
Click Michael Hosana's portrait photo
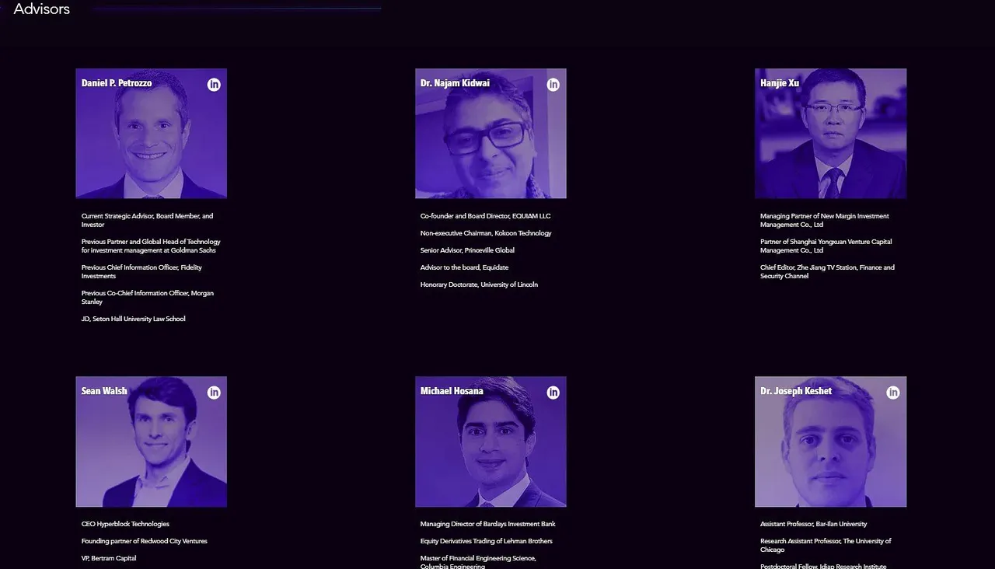coord(491,442)
